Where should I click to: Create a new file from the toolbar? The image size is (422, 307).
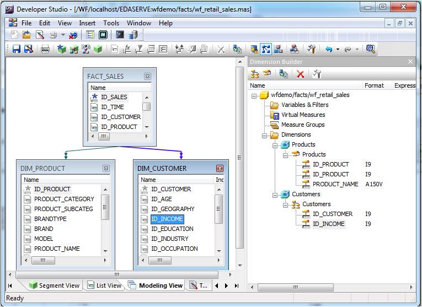(x=14, y=35)
